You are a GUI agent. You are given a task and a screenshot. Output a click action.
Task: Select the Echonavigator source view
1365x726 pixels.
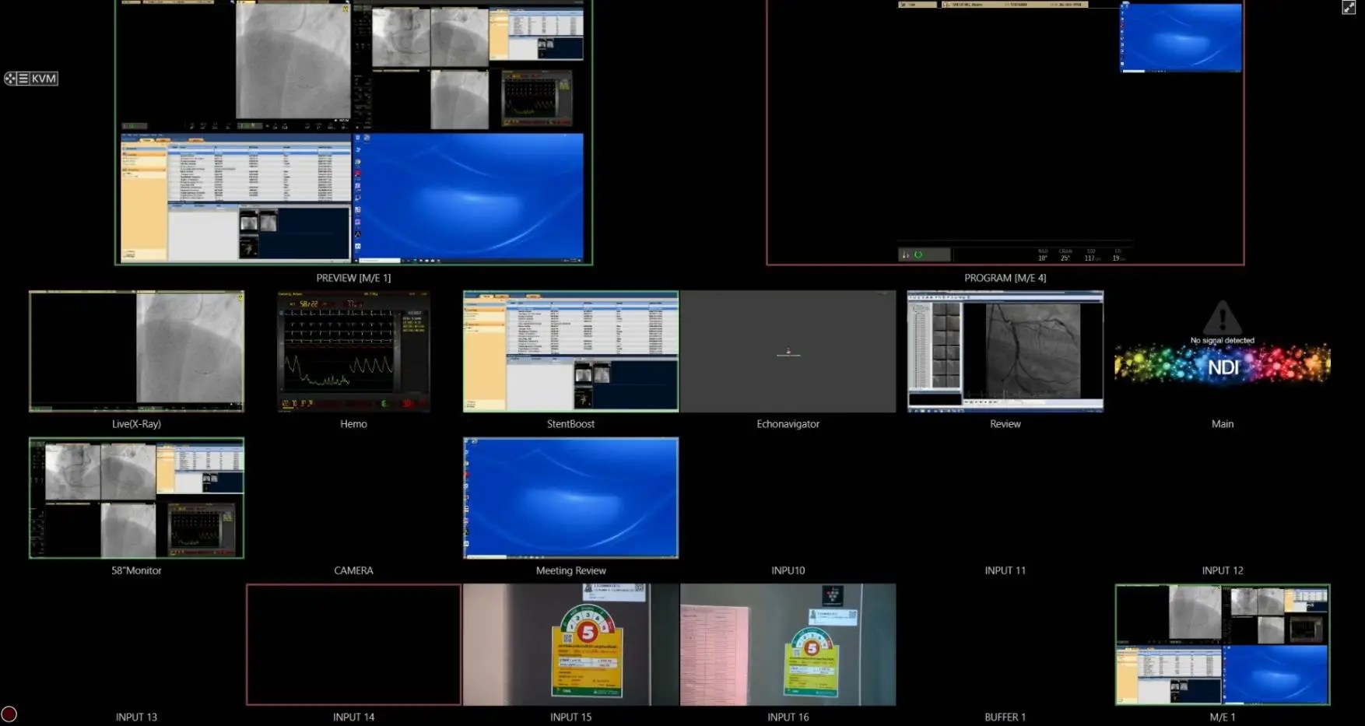click(788, 351)
